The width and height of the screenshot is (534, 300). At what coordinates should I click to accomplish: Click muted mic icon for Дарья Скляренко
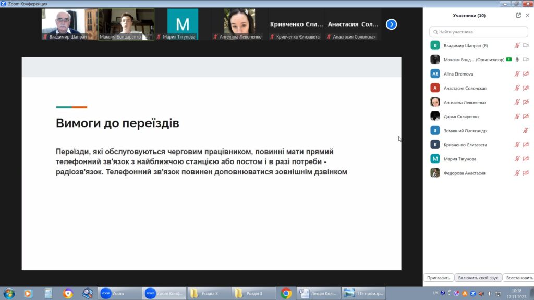pos(517,116)
